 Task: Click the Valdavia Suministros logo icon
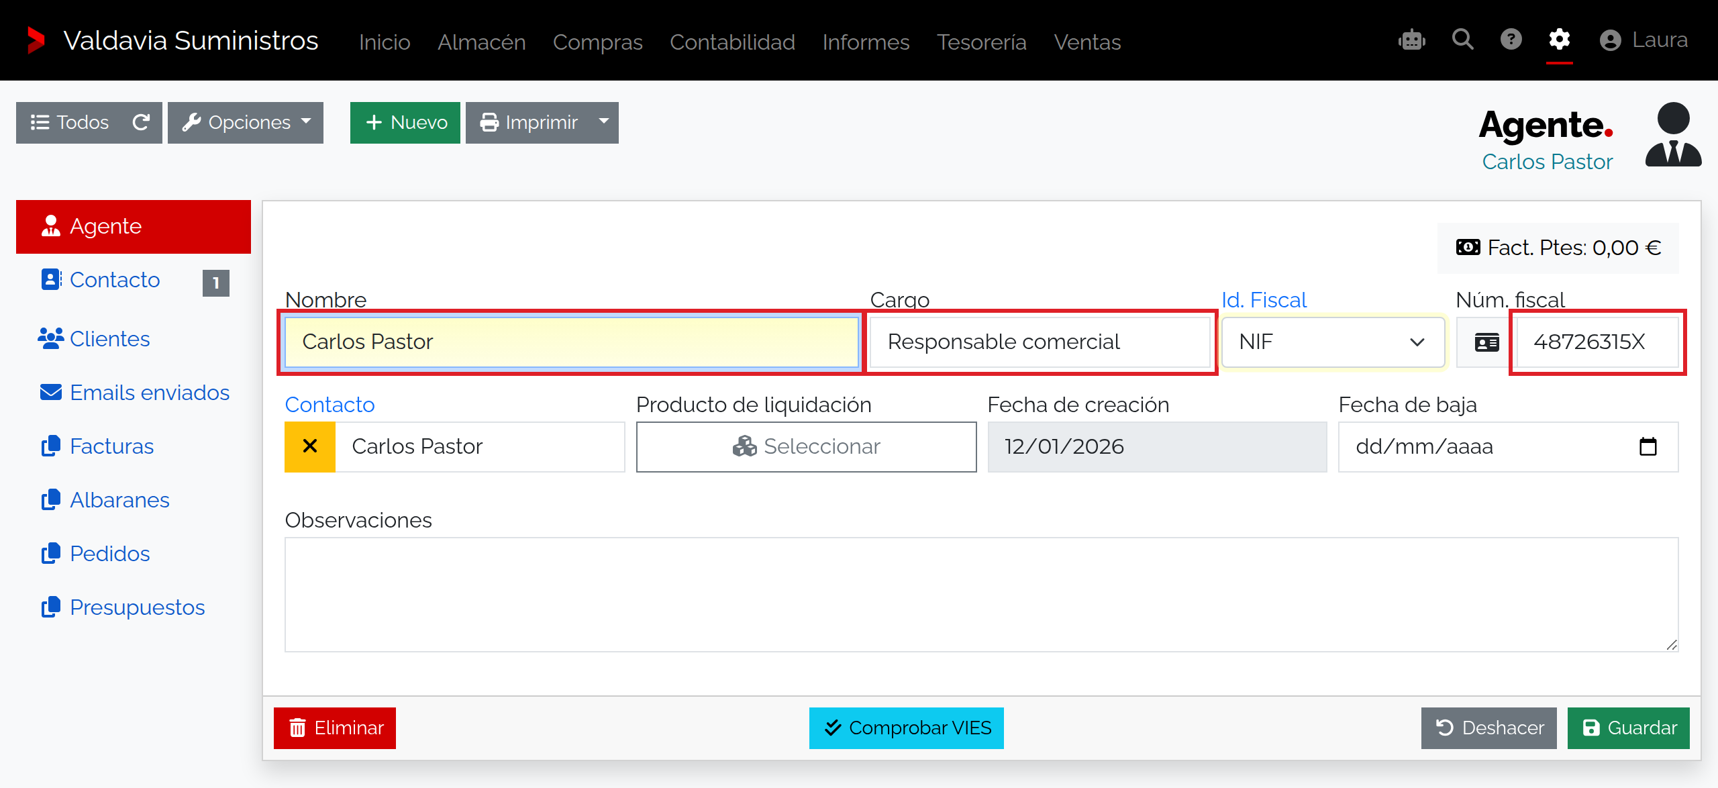[x=35, y=40]
